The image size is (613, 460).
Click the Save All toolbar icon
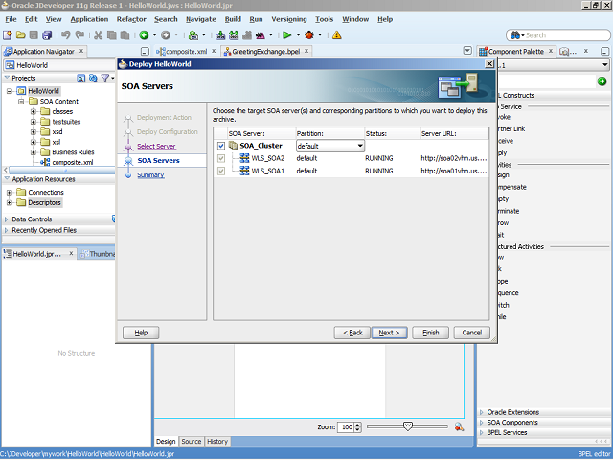(46, 35)
